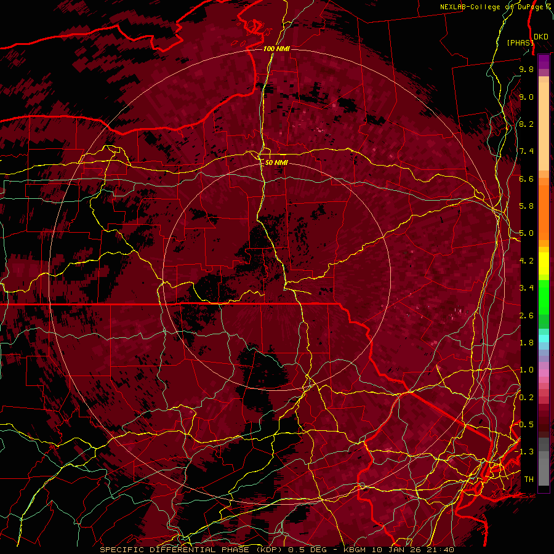Click the 5.0 scale value
The width and height of the screenshot is (554, 554).
coord(526,233)
